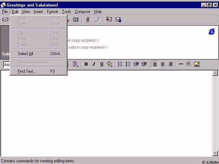Open the paragraph style icon dropdown
Image resolution: width=219 pixels, height=164 pixels.
[75, 64]
